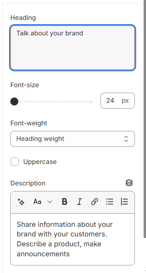The image size is (146, 273).
Task: Apply bulleted list in Description
Action: [109, 202]
